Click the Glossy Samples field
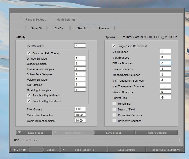The width and height of the screenshot is (189, 159). click(80, 63)
